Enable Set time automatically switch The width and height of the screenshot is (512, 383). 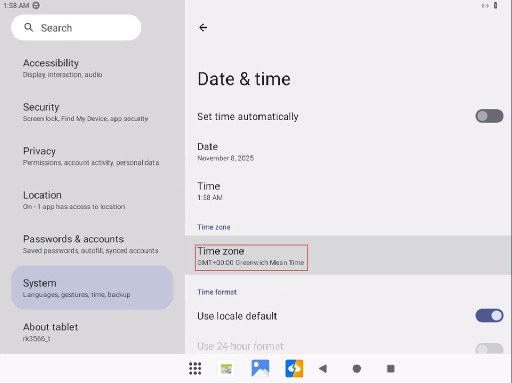488,116
